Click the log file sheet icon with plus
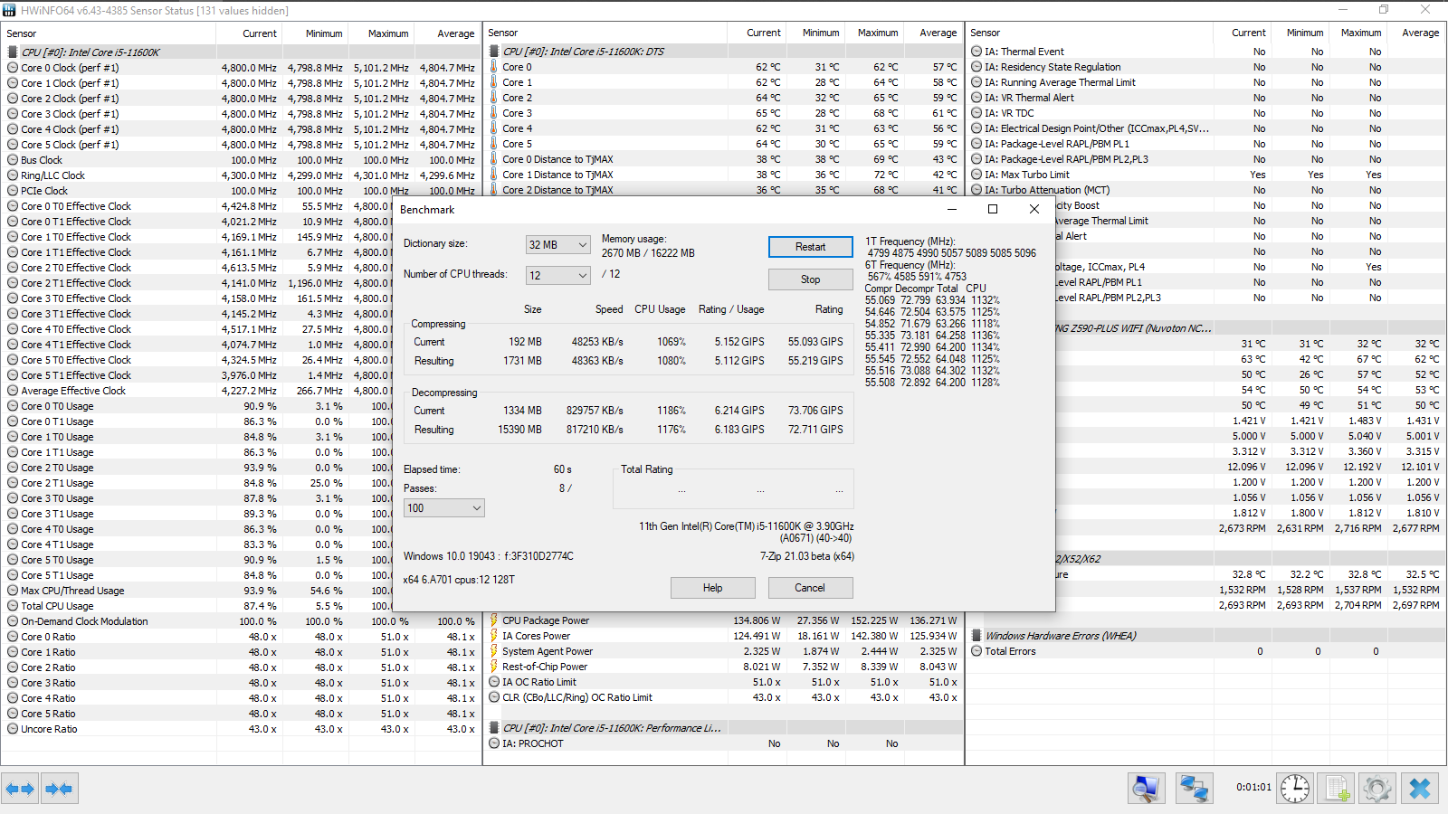Viewport: 1448px width, 814px height. pos(1337,789)
